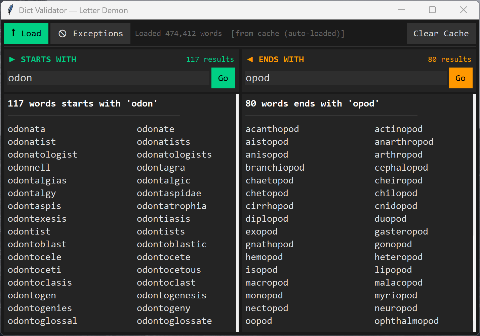This screenshot has width=480, height=336.
Task: Select the word 'odontatrophia'
Action: coord(172,206)
